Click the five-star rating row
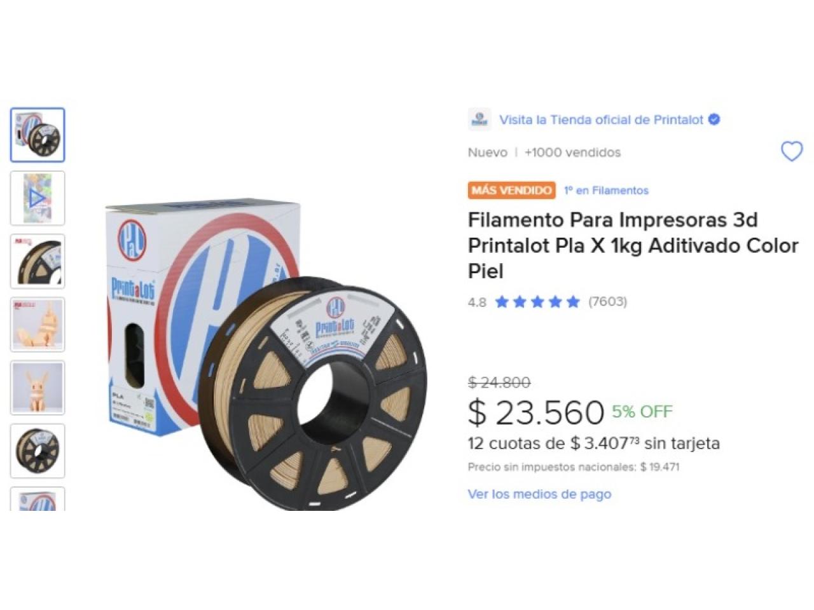Viewport: 814px width, 610px height. point(537,301)
